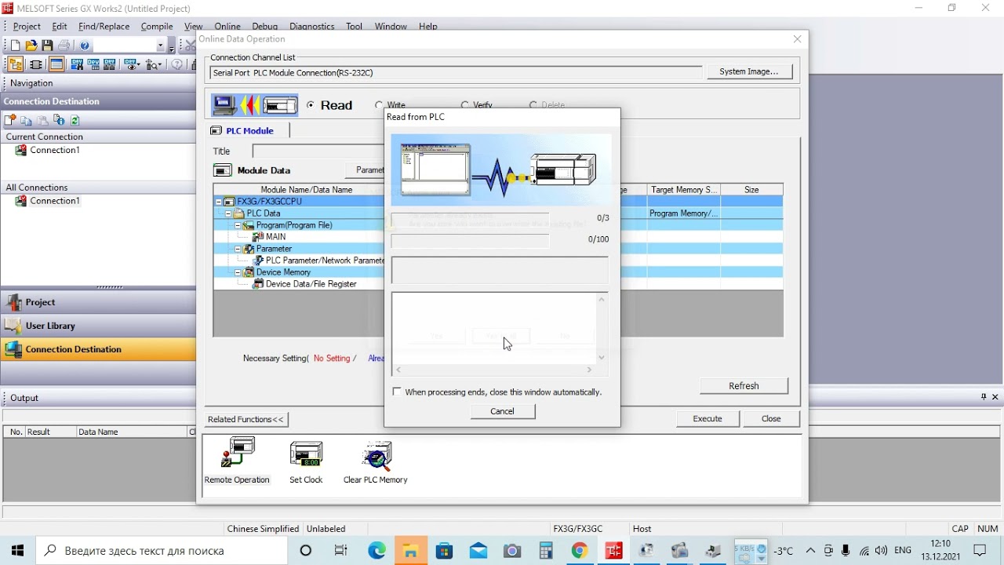1004x565 pixels.
Task: Open the Calculator from the taskbar
Action: pyautogui.click(x=545, y=551)
